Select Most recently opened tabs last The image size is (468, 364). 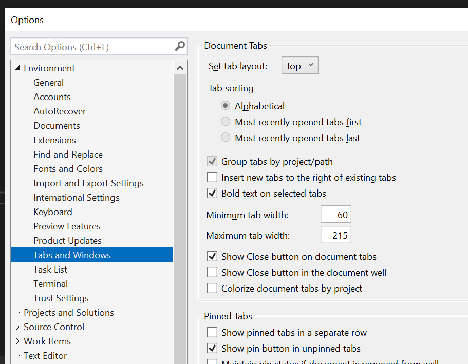click(x=226, y=138)
